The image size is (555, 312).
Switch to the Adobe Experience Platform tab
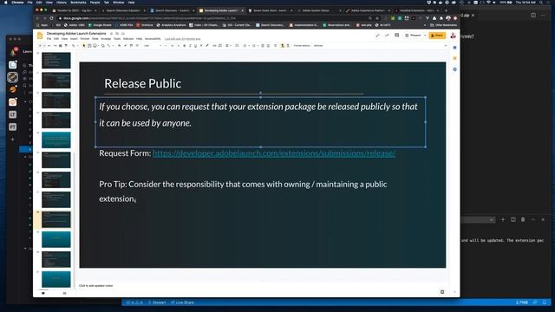click(x=368, y=10)
